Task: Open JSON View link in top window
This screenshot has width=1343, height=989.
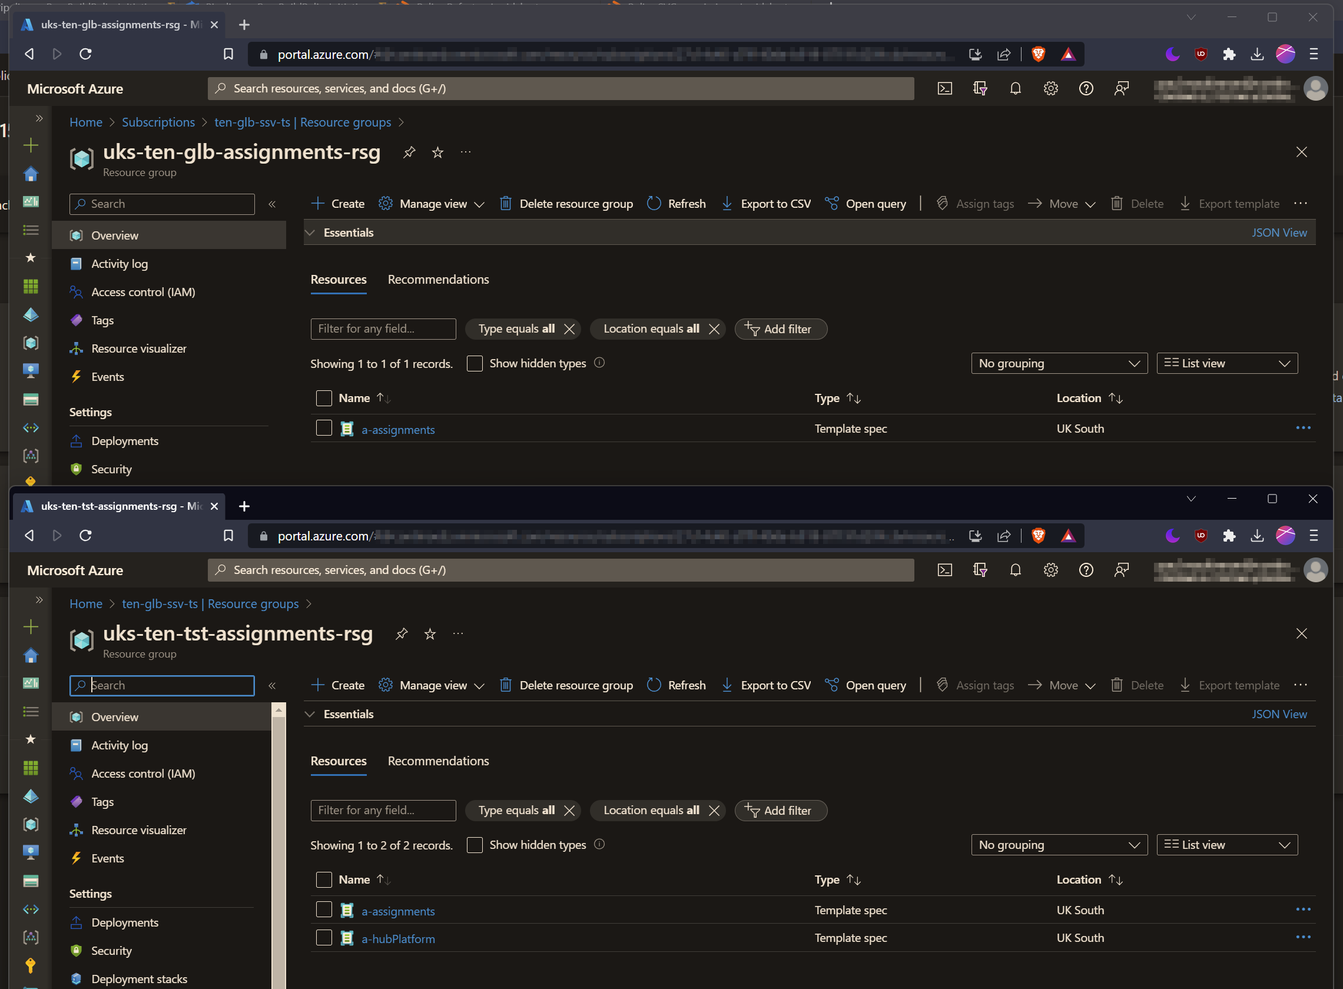Action: click(x=1278, y=233)
